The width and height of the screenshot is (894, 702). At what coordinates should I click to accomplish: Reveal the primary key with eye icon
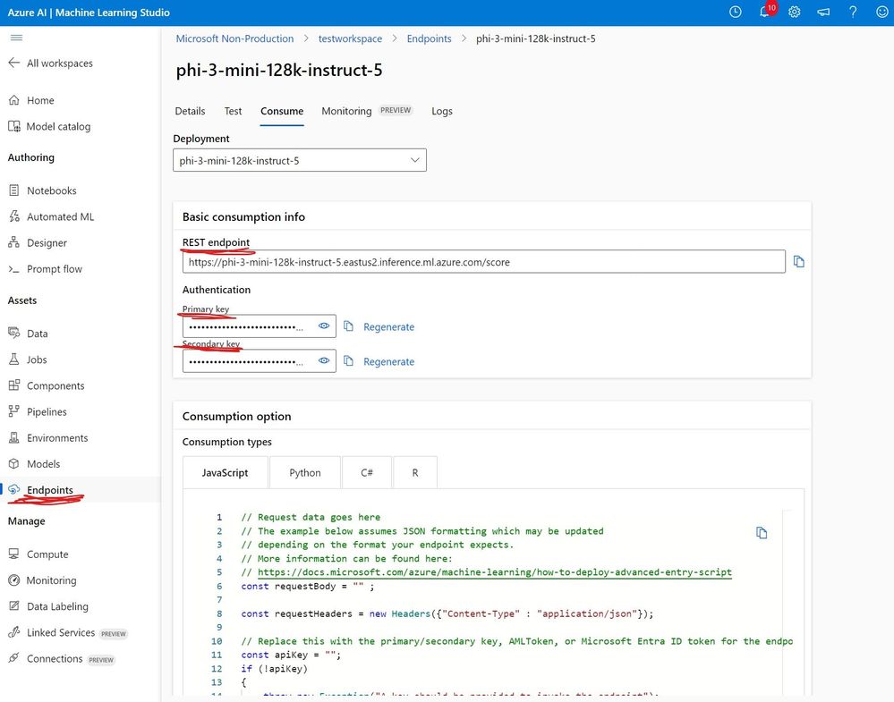tap(324, 326)
